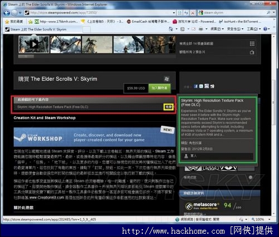This screenshot has height=237, width=279.
Task: Click the Read Mail icon
Action: point(193,29)
